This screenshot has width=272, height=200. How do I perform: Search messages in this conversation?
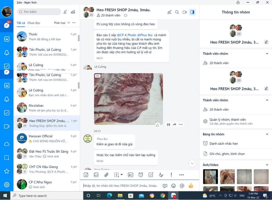coord(177,12)
